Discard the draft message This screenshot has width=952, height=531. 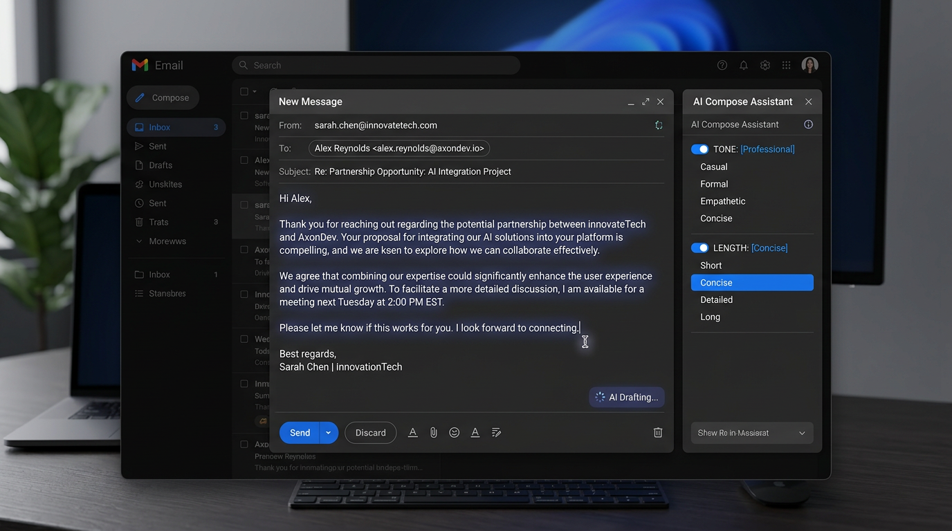pos(371,433)
